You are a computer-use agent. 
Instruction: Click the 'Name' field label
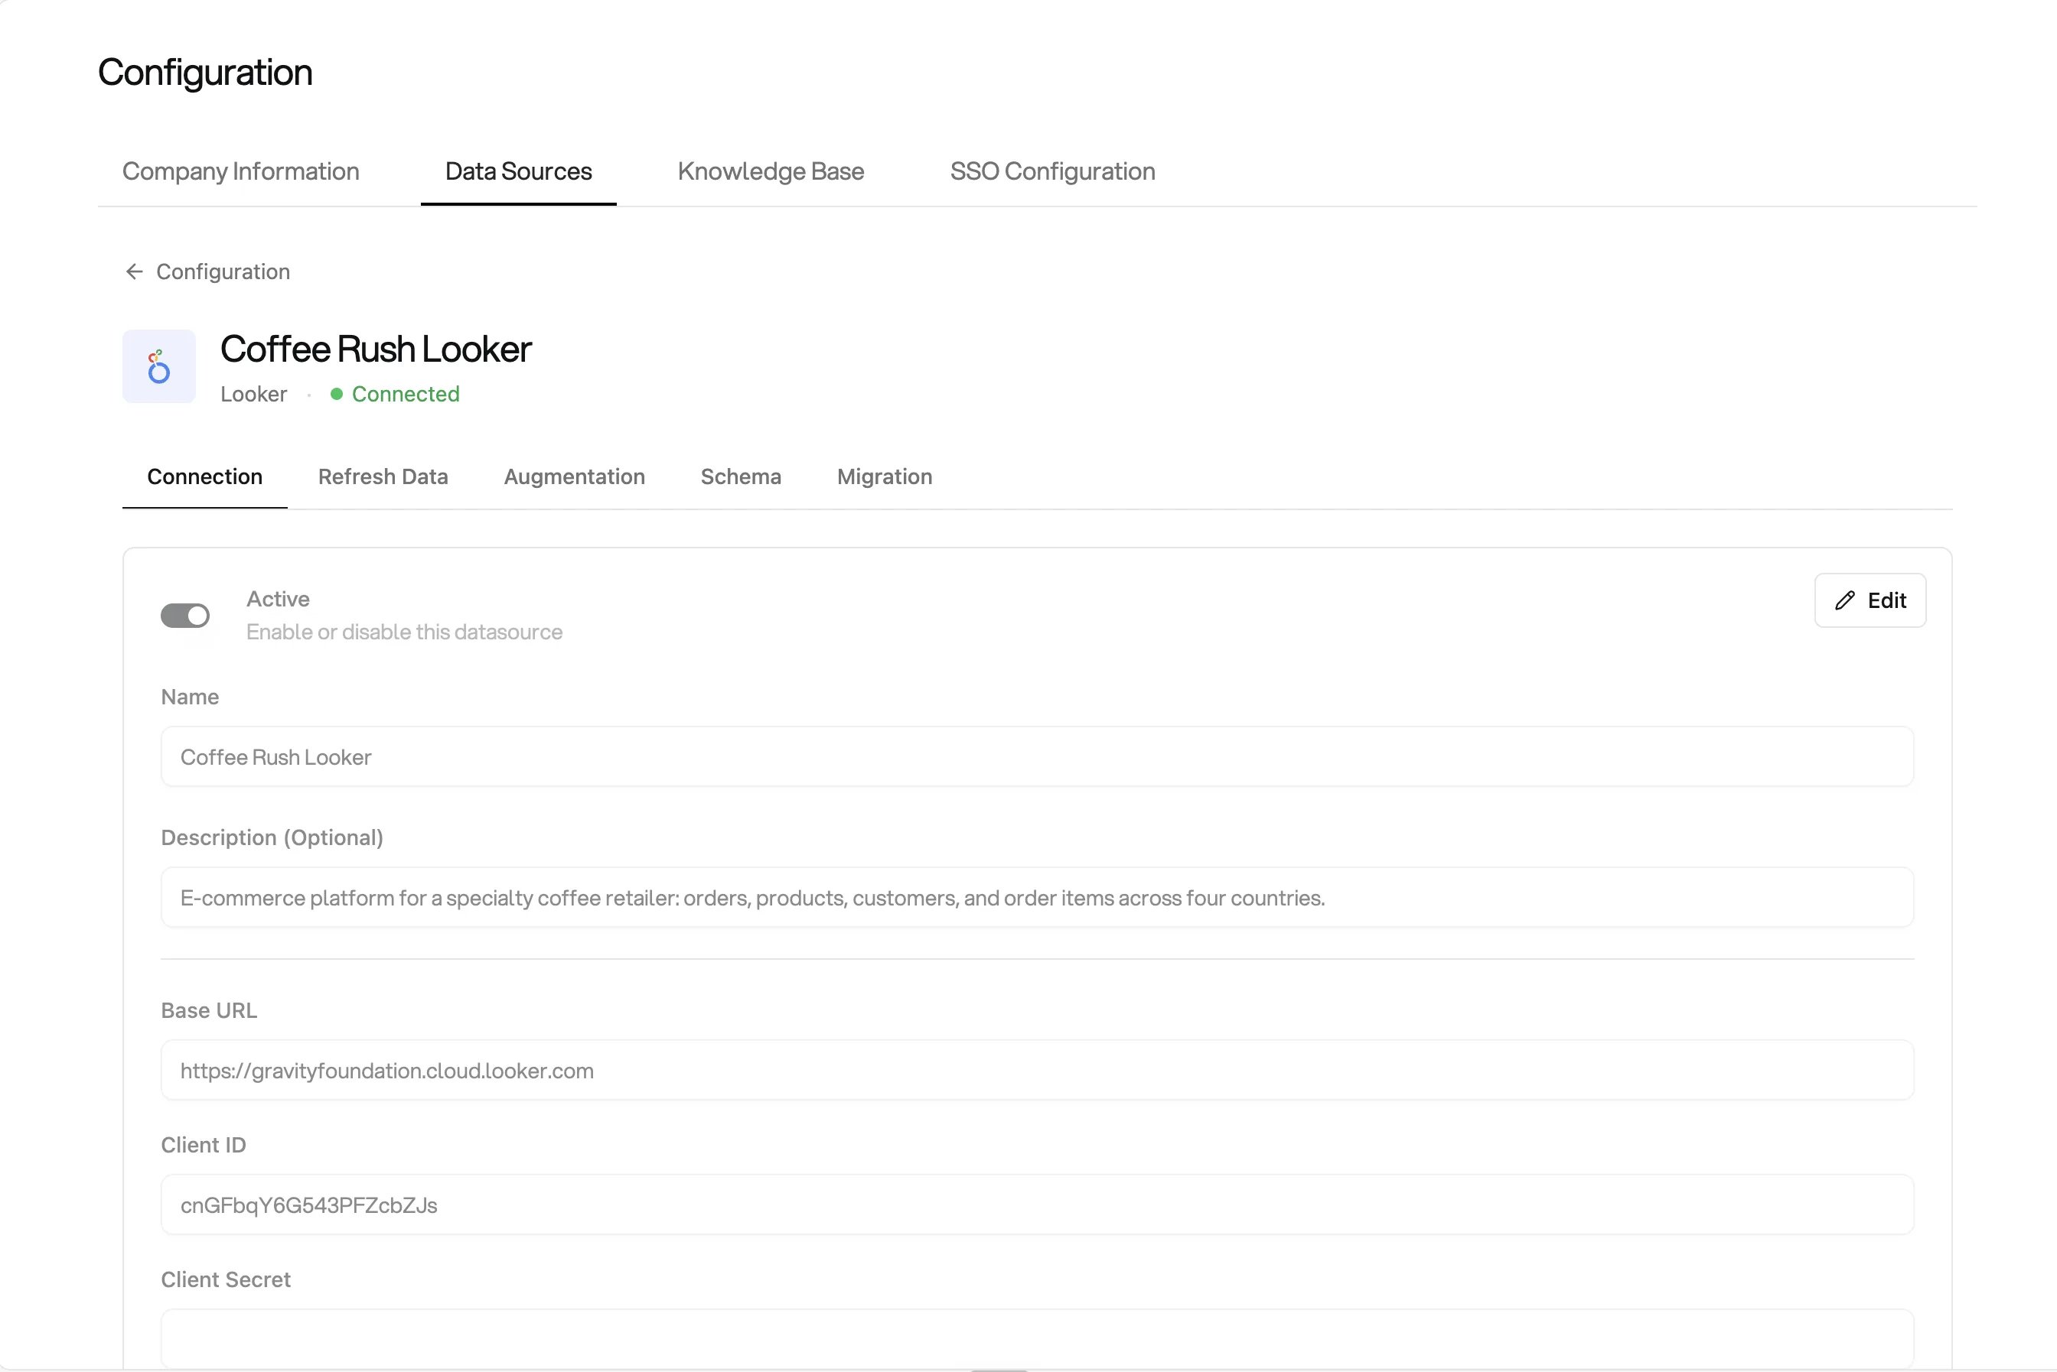coord(190,697)
